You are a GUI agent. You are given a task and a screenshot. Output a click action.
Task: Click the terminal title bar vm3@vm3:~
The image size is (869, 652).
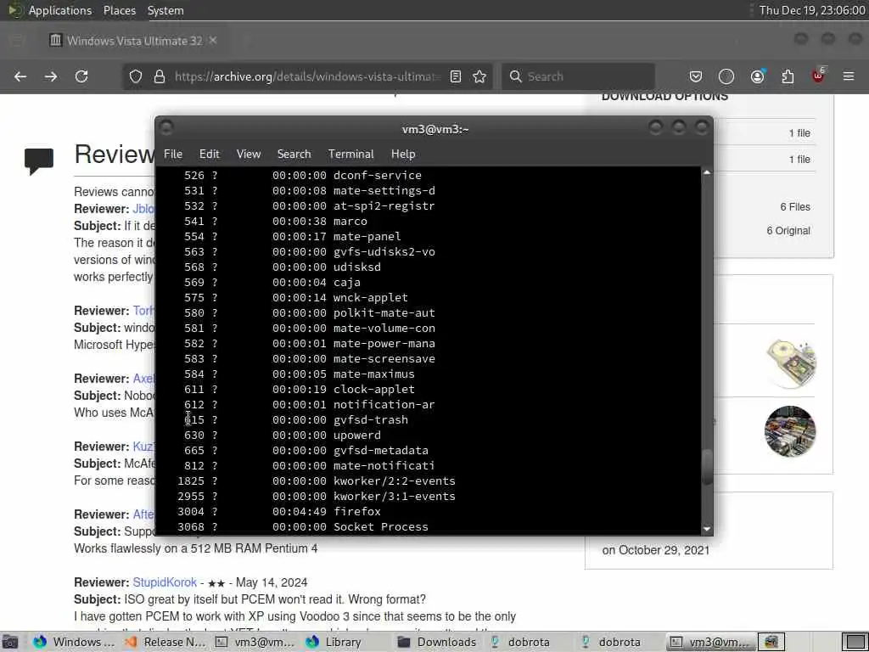click(x=435, y=129)
